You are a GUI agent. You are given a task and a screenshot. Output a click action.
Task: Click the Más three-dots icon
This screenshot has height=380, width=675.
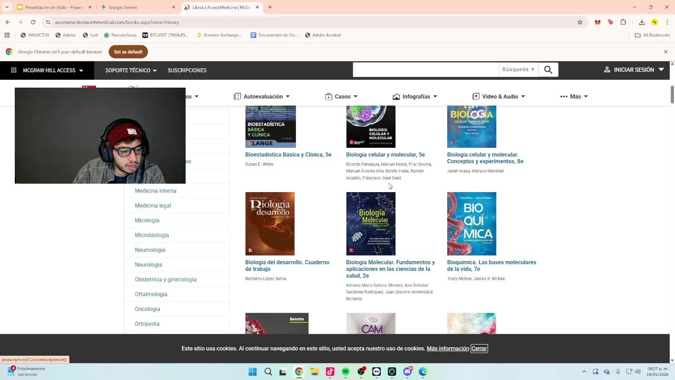coord(564,97)
